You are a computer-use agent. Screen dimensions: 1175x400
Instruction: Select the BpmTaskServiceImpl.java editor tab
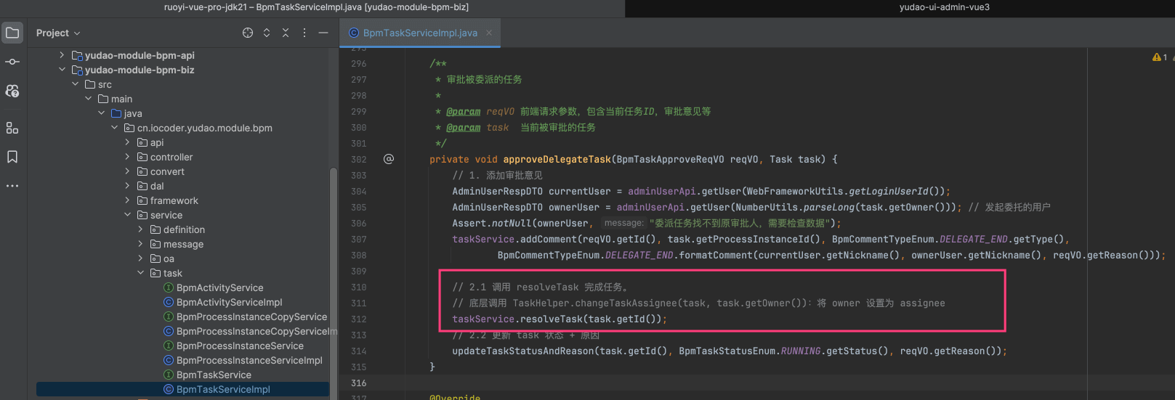(419, 33)
